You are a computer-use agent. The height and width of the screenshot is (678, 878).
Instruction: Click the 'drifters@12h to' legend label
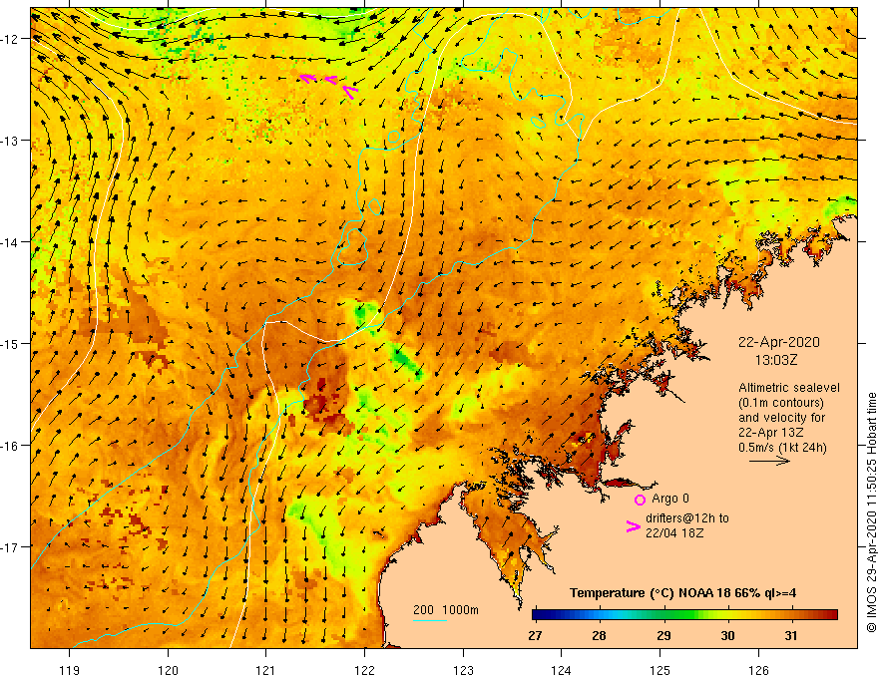[x=687, y=518]
